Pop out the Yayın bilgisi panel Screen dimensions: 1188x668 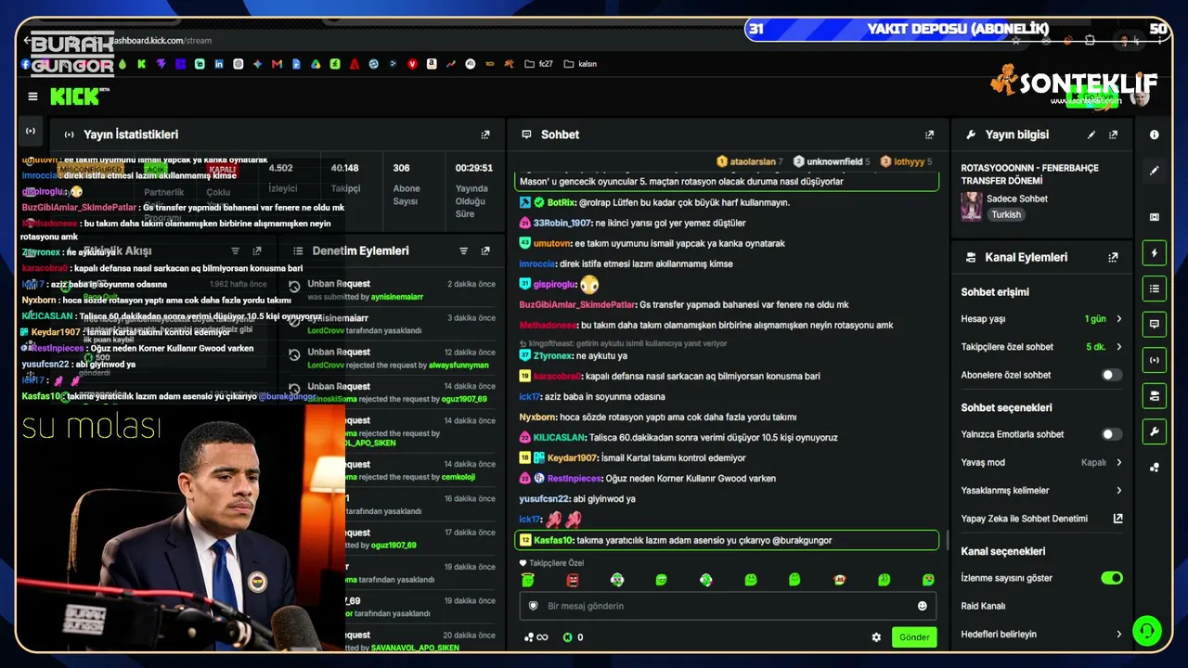tap(1114, 135)
